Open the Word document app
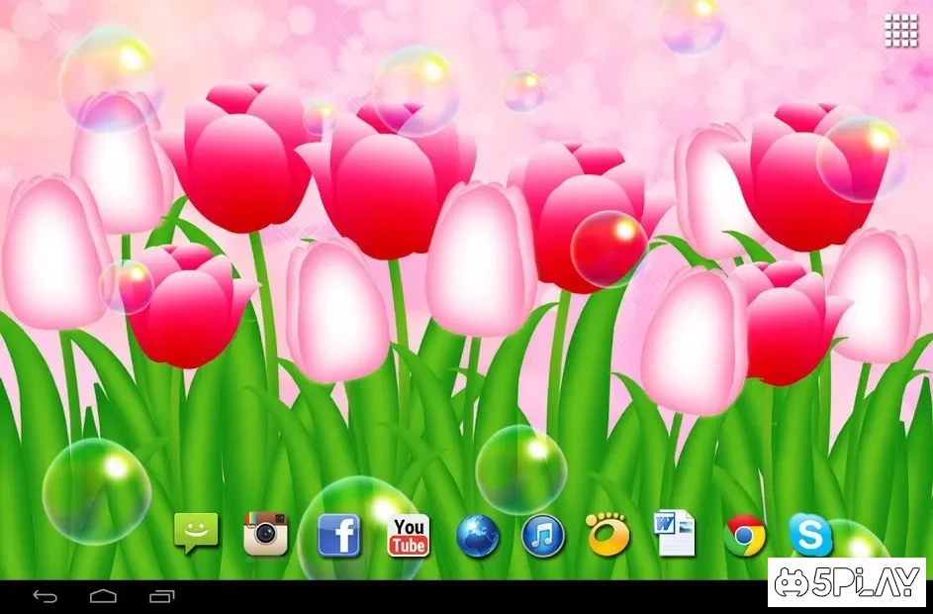 pyautogui.click(x=675, y=534)
